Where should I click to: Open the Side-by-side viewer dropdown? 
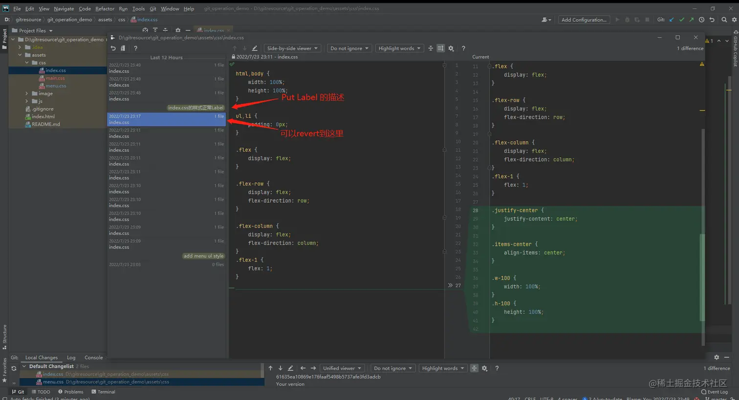tap(292, 48)
